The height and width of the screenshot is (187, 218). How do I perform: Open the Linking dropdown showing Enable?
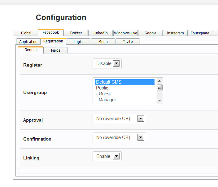(107, 156)
